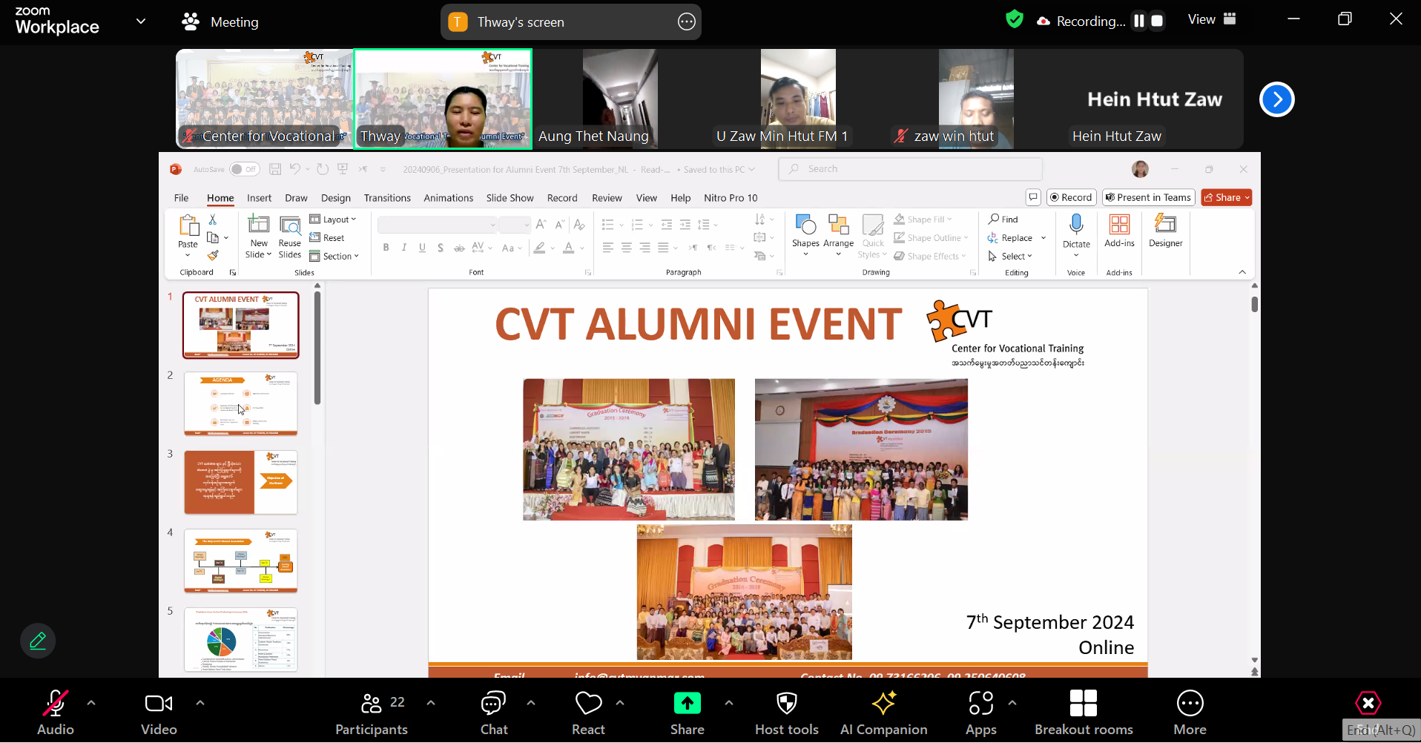Click Find in Editing group
This screenshot has height=743, width=1421.
click(1003, 219)
